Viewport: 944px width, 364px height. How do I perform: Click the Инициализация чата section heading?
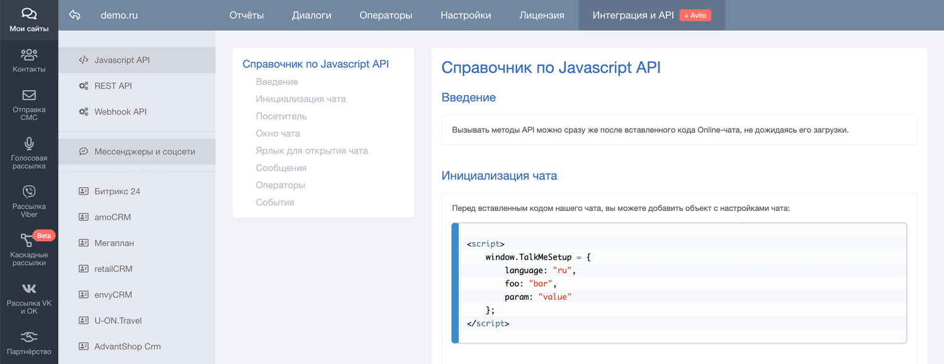[x=499, y=176]
